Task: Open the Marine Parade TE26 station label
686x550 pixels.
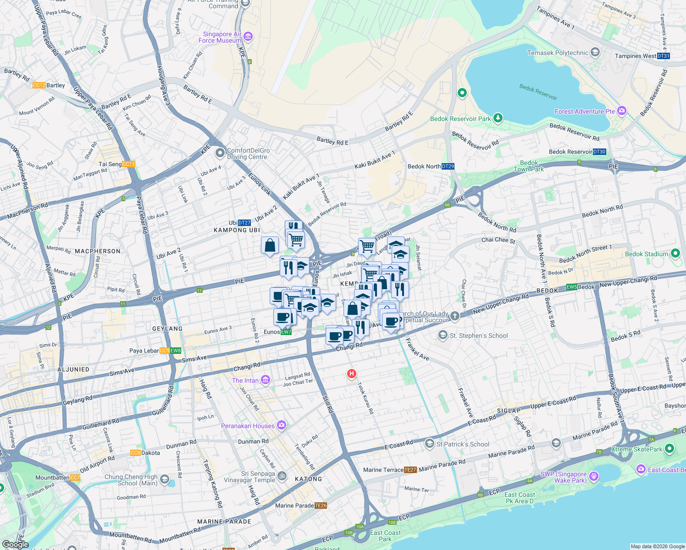Action: coord(301,506)
